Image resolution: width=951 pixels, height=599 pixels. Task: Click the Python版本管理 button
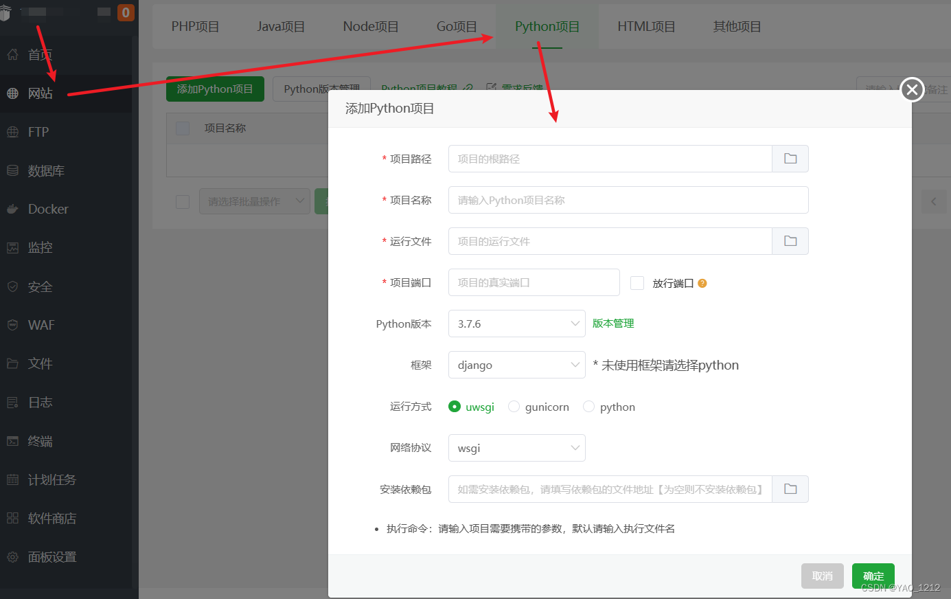(x=321, y=89)
